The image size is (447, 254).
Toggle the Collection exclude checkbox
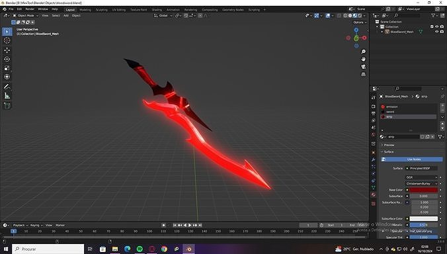[432, 26]
